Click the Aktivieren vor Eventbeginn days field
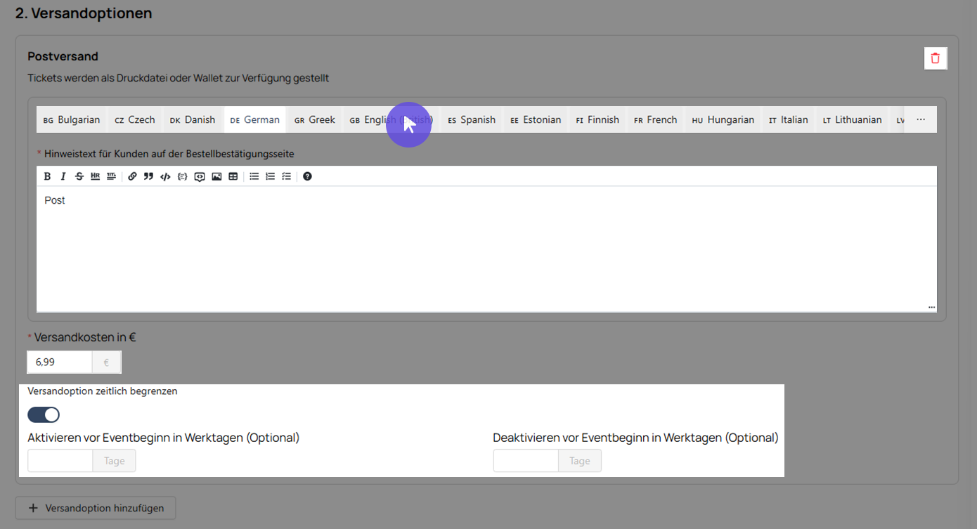977x529 pixels. (60, 461)
